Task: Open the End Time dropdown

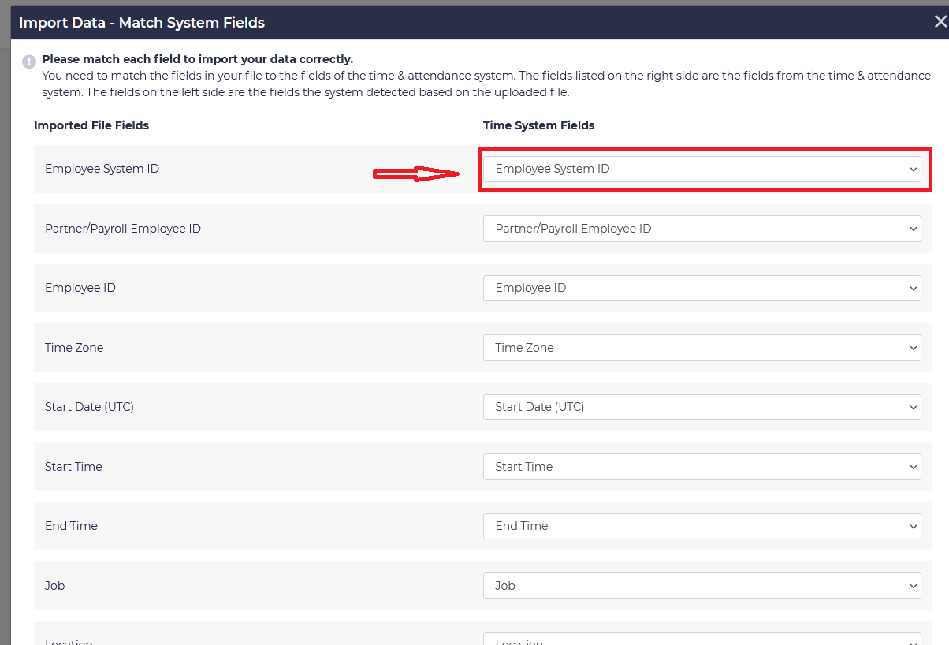Action: pos(702,526)
